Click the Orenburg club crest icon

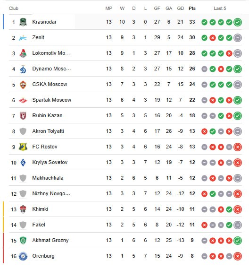point(23,256)
